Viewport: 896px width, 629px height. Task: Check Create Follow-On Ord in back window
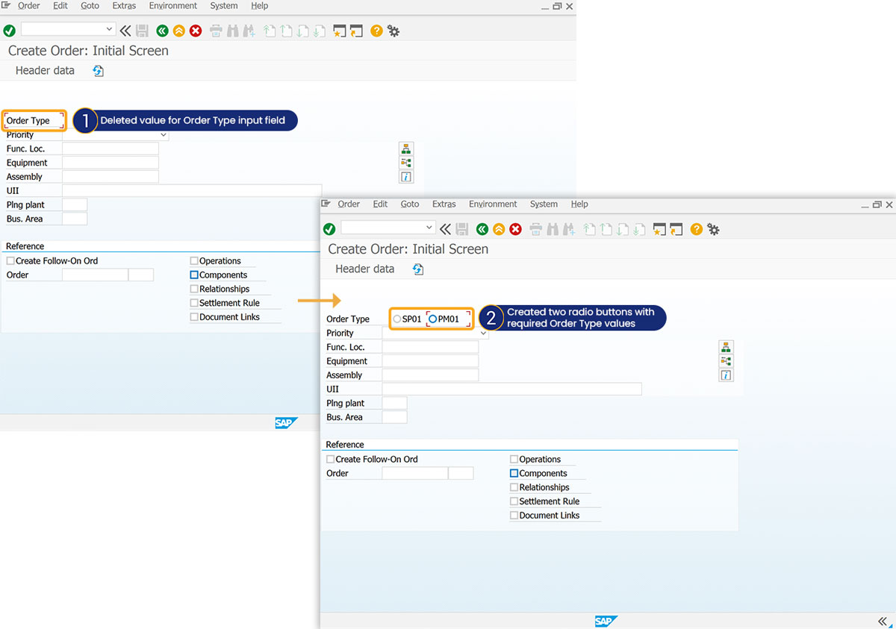point(10,261)
